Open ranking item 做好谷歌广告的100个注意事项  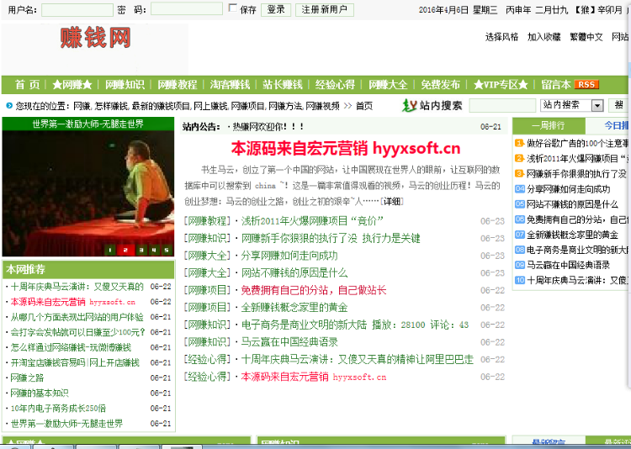click(577, 143)
